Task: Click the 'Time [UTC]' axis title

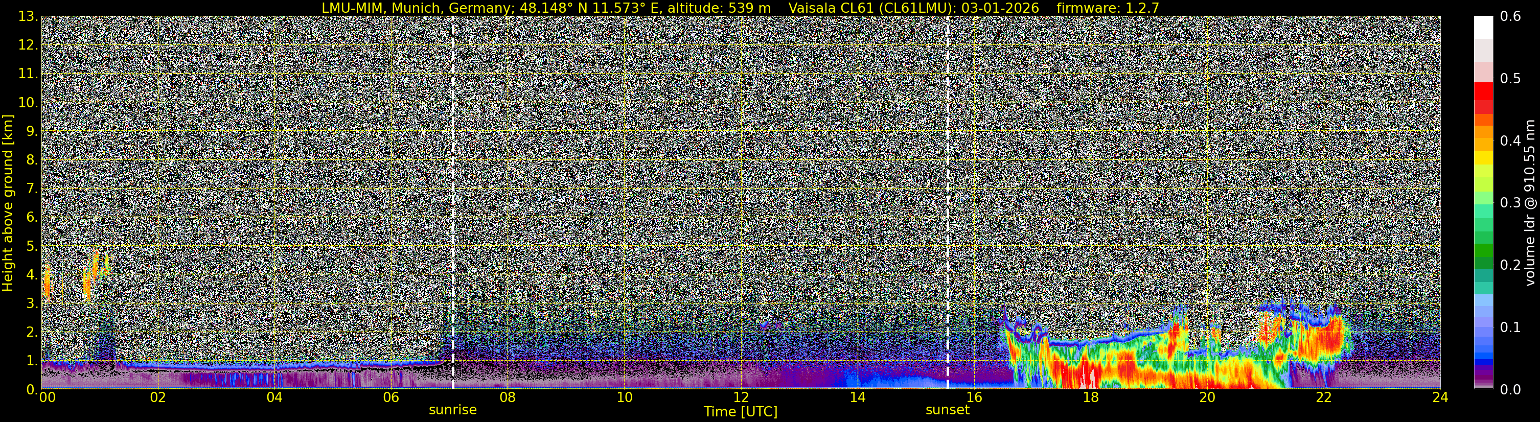Action: click(x=741, y=412)
